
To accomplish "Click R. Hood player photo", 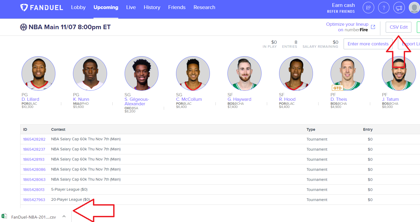I will 296,73.
